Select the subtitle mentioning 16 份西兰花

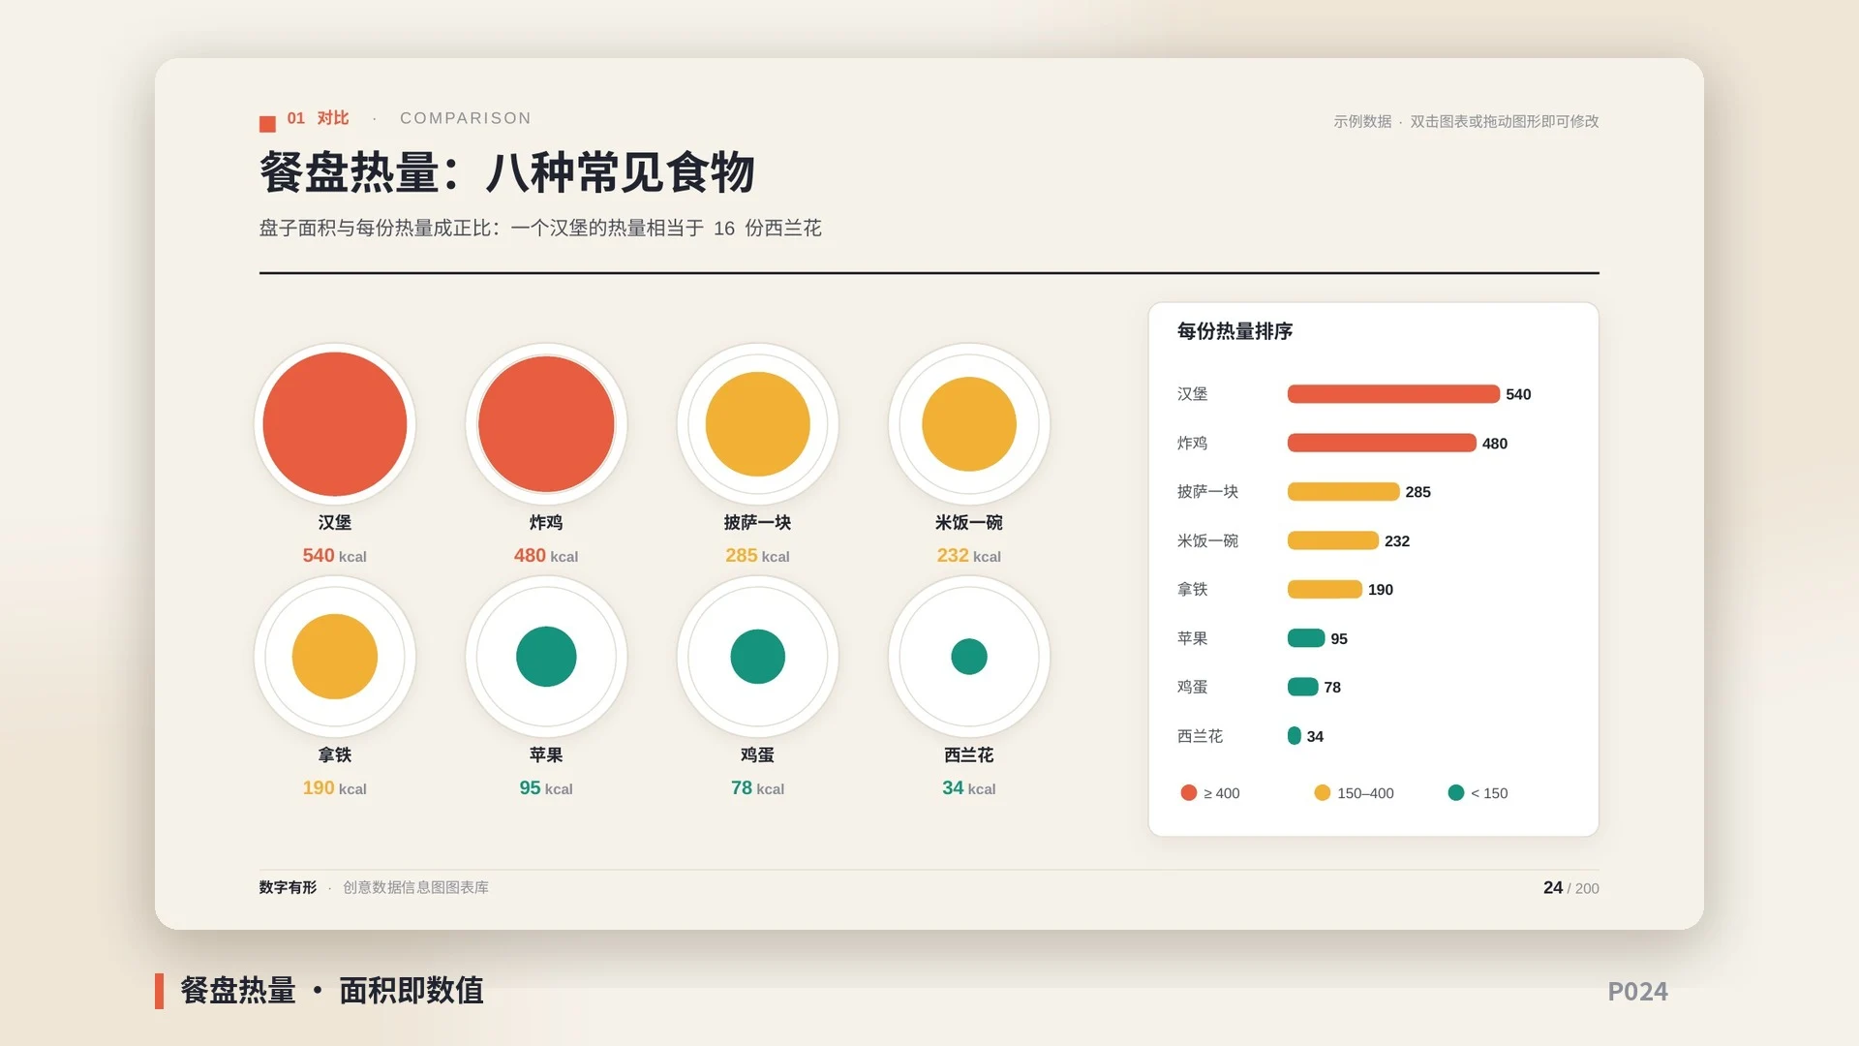[540, 229]
